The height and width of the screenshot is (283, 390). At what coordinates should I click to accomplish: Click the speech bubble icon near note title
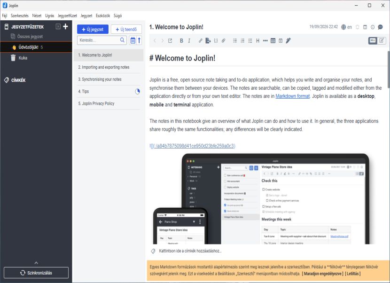(380, 27)
